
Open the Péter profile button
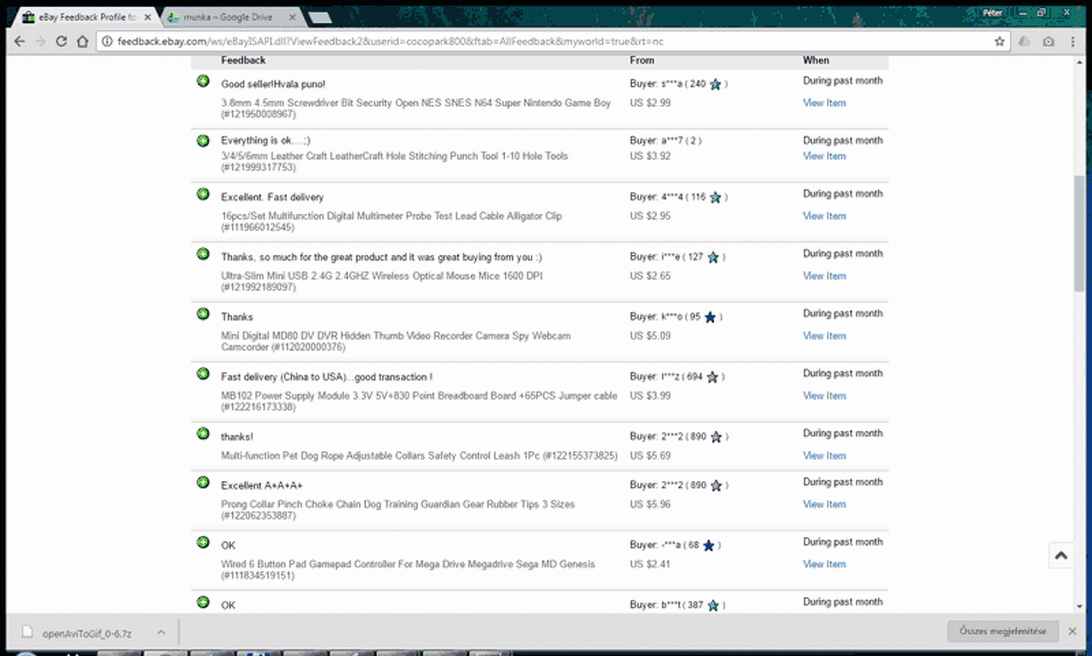pyautogui.click(x=992, y=13)
